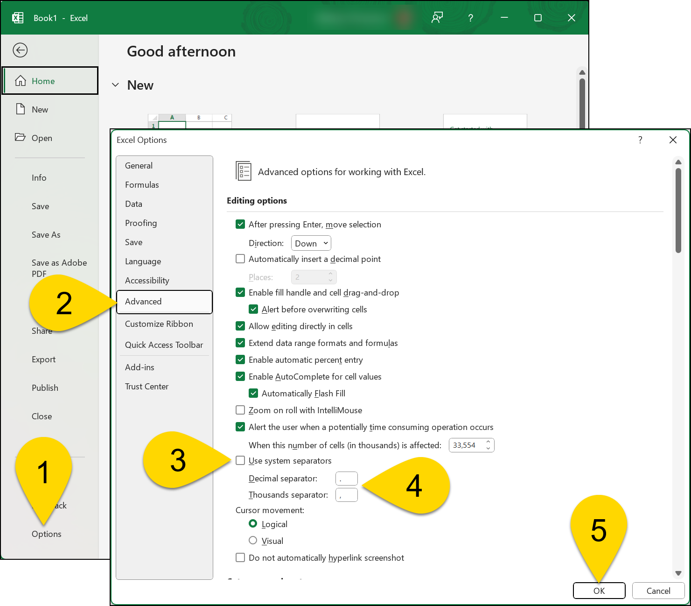The width and height of the screenshot is (691, 606).
Task: Dismiss the dialog using Cancel
Action: pyautogui.click(x=658, y=591)
